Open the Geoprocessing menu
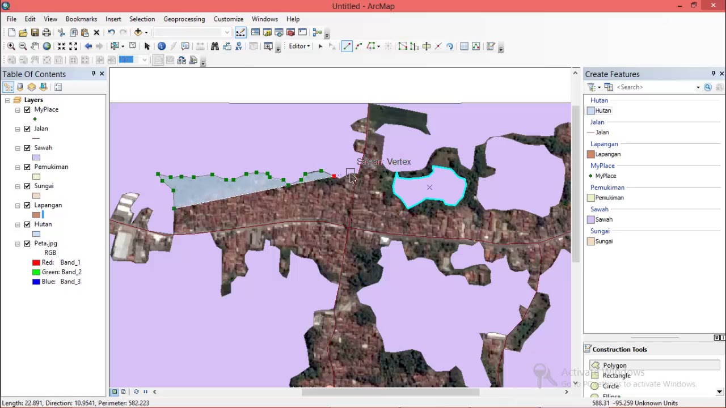The height and width of the screenshot is (408, 726). click(x=184, y=19)
